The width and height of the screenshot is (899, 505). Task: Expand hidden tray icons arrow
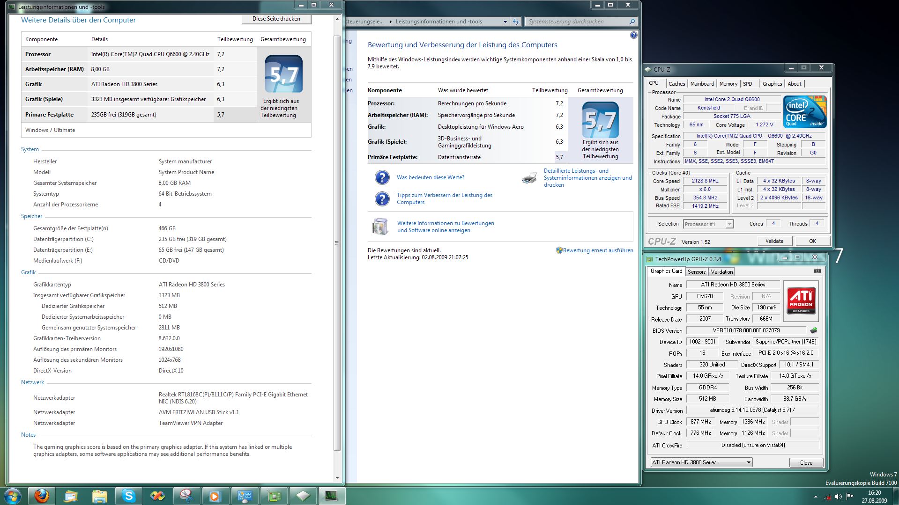[x=816, y=497]
